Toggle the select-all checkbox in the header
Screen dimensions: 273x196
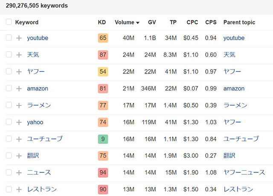click(9, 22)
